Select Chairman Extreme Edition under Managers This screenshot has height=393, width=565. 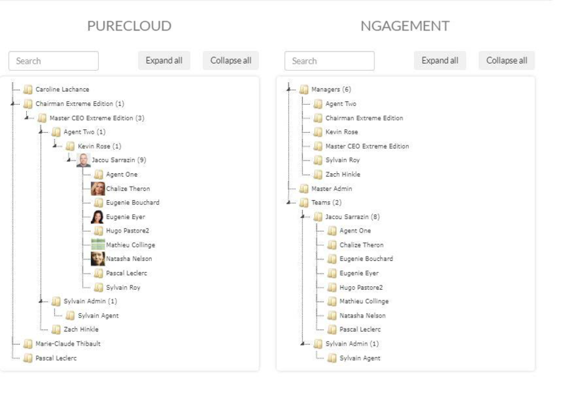364,118
